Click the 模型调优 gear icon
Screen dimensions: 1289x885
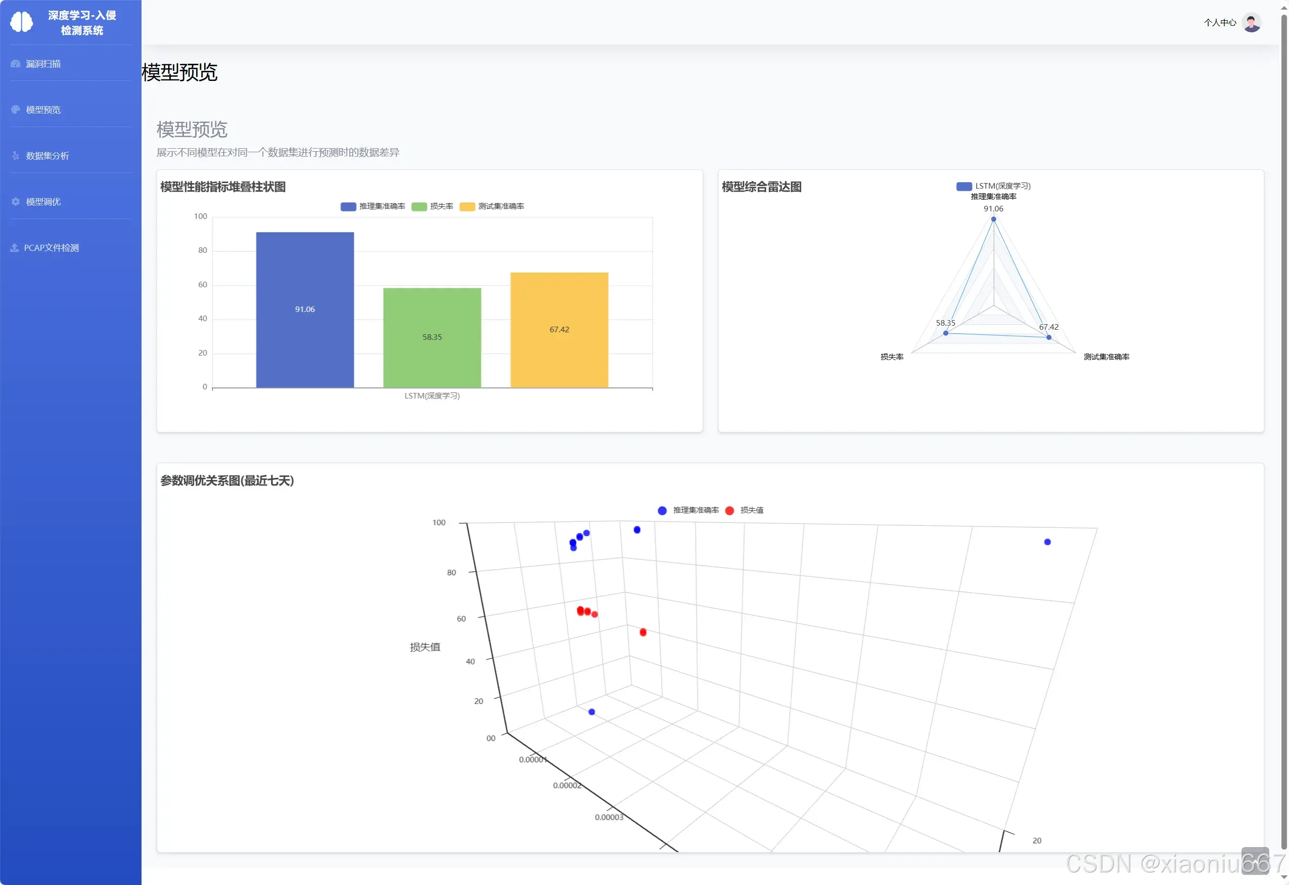click(16, 202)
